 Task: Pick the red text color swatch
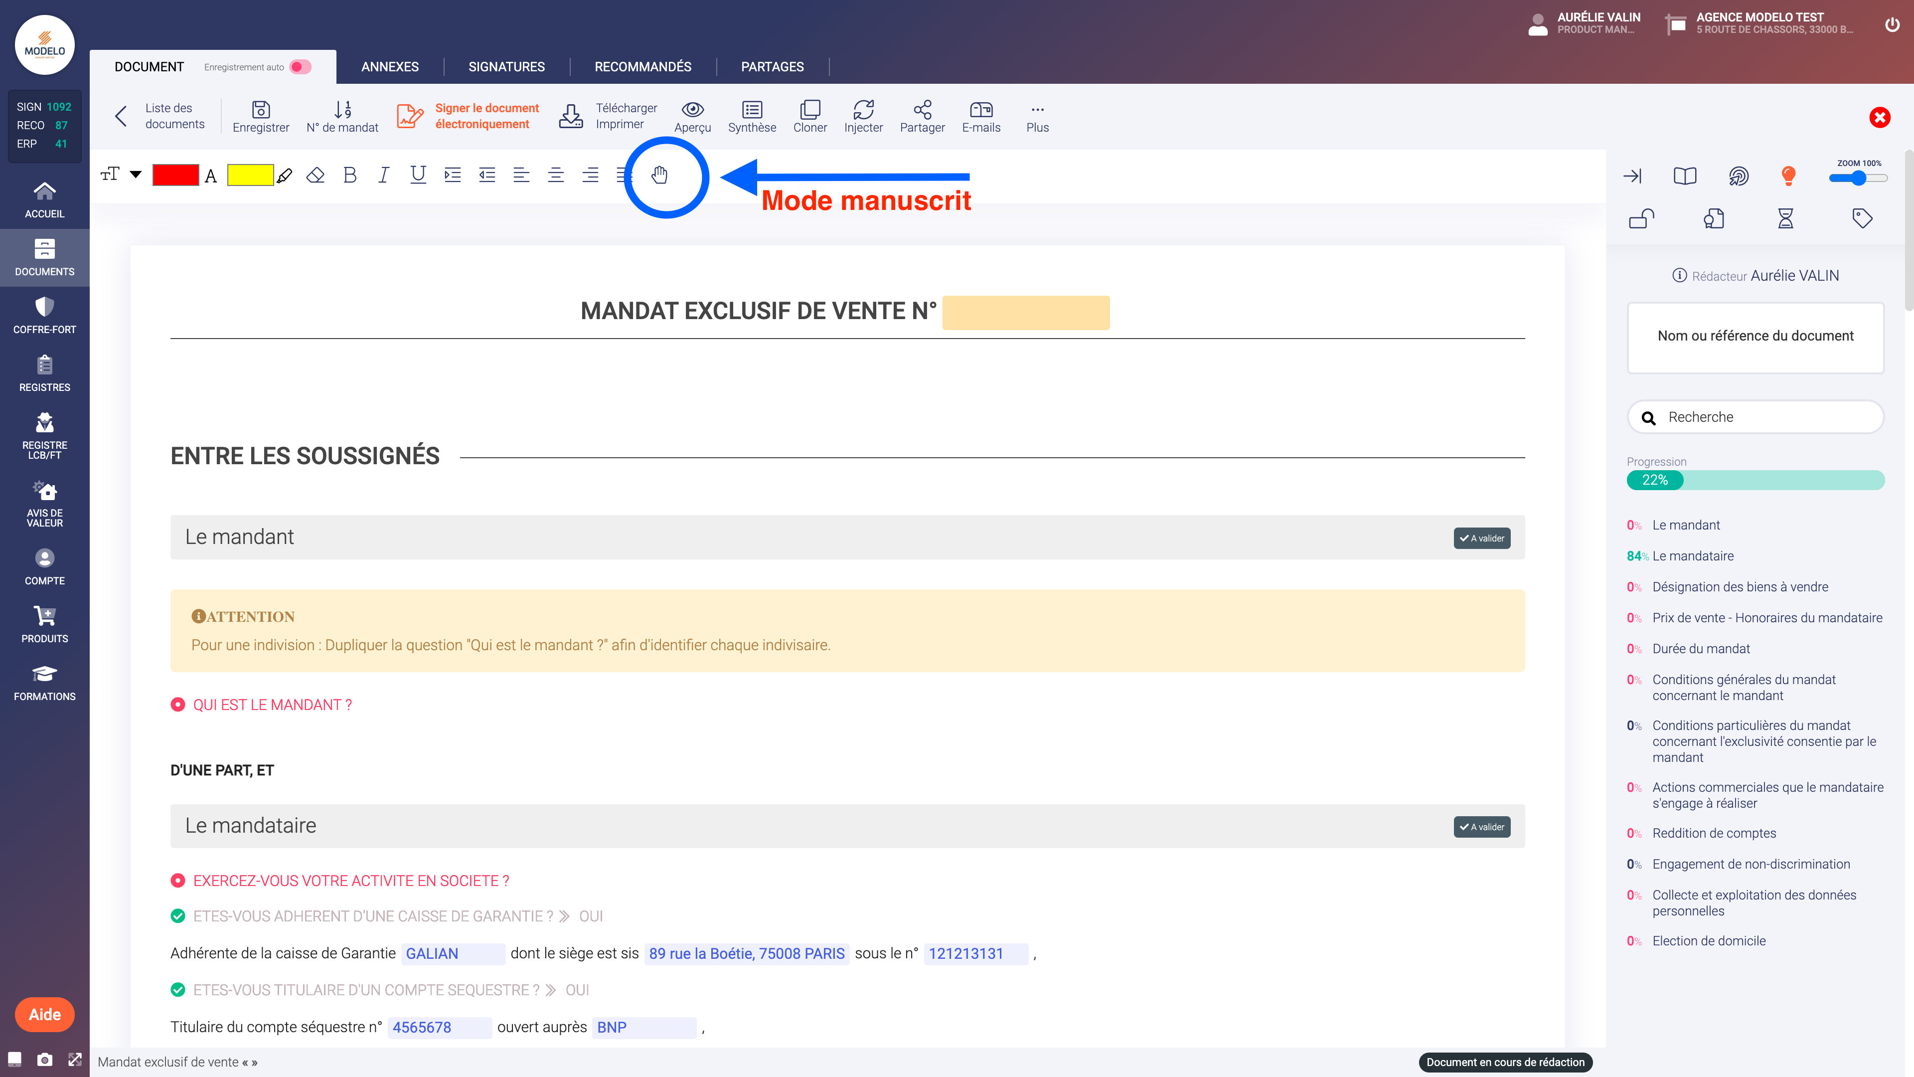point(175,176)
